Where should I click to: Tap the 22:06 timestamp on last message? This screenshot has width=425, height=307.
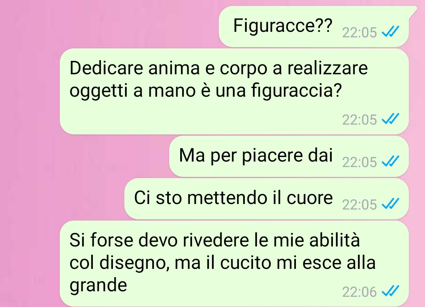click(359, 292)
